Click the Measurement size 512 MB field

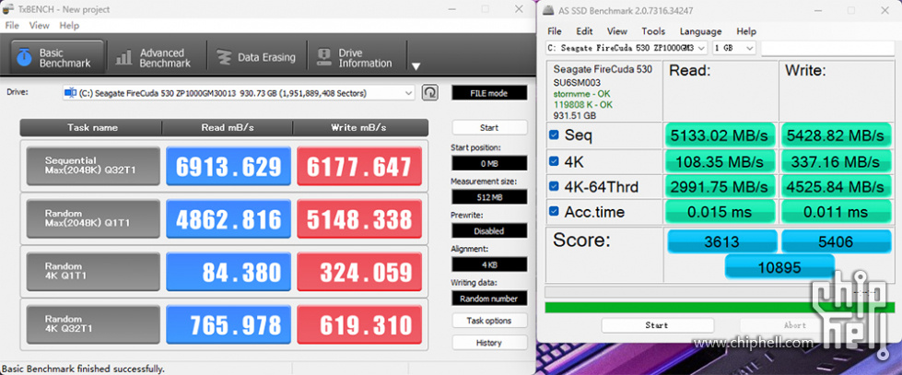pos(489,197)
